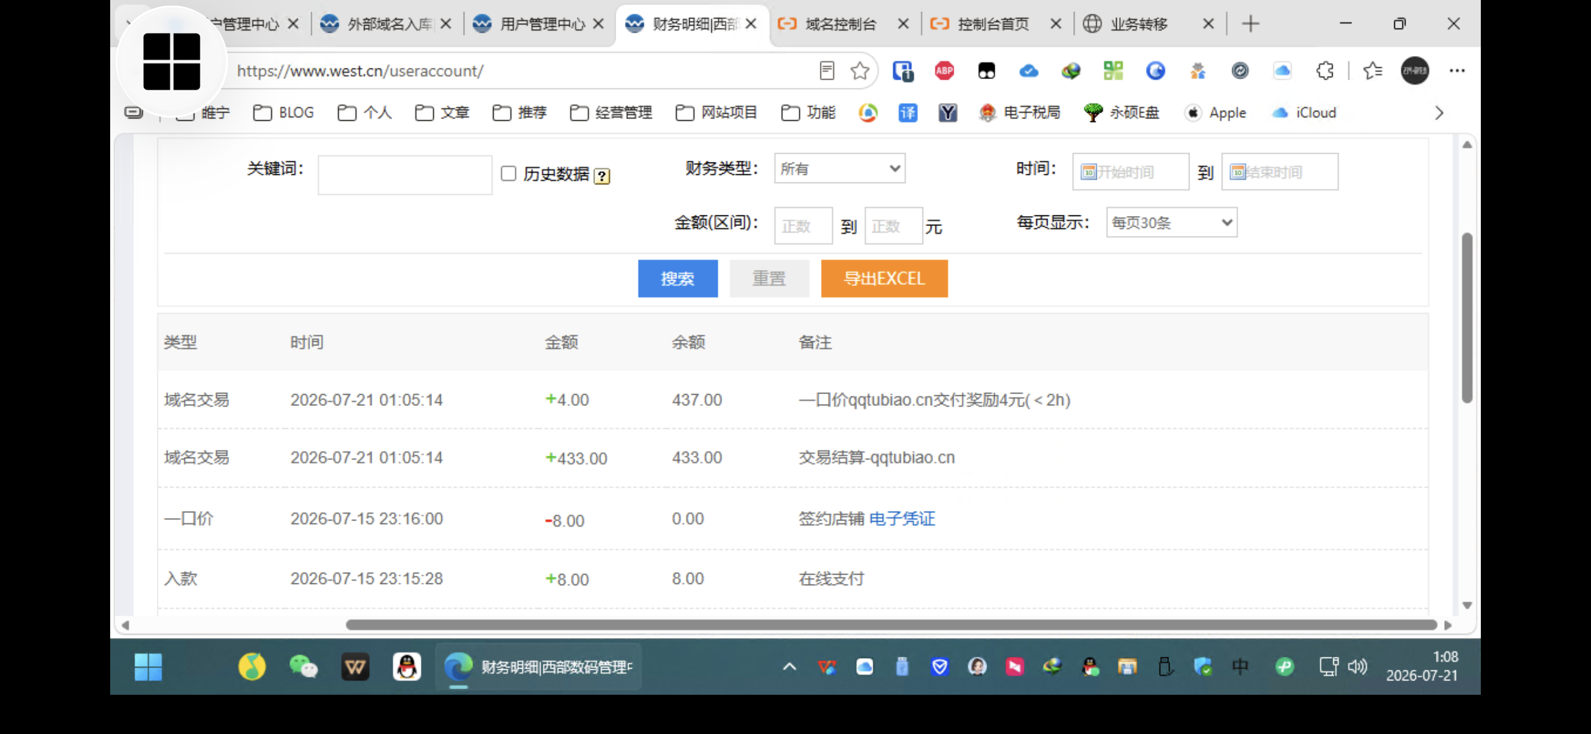
Task: Click the 重置 button
Action: coord(769,278)
